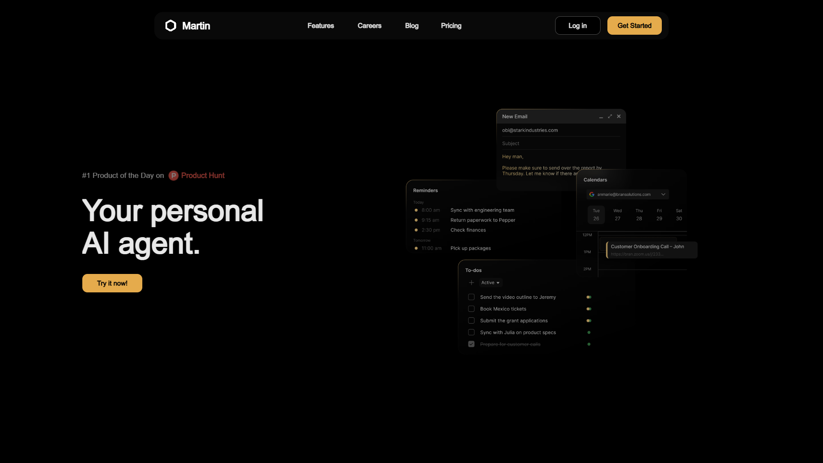Click the Subject field in New Email
This screenshot has height=463, width=823.
(561, 144)
